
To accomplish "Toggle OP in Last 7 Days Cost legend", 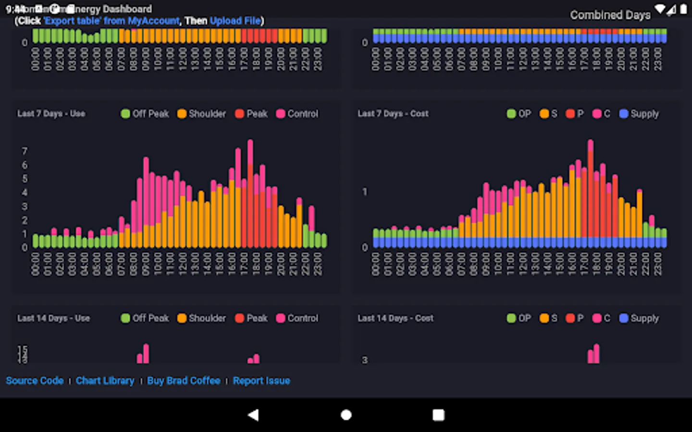I will pos(519,114).
